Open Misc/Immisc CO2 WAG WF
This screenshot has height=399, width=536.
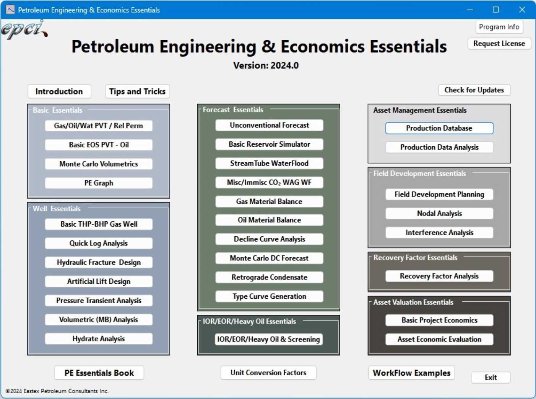(x=269, y=183)
